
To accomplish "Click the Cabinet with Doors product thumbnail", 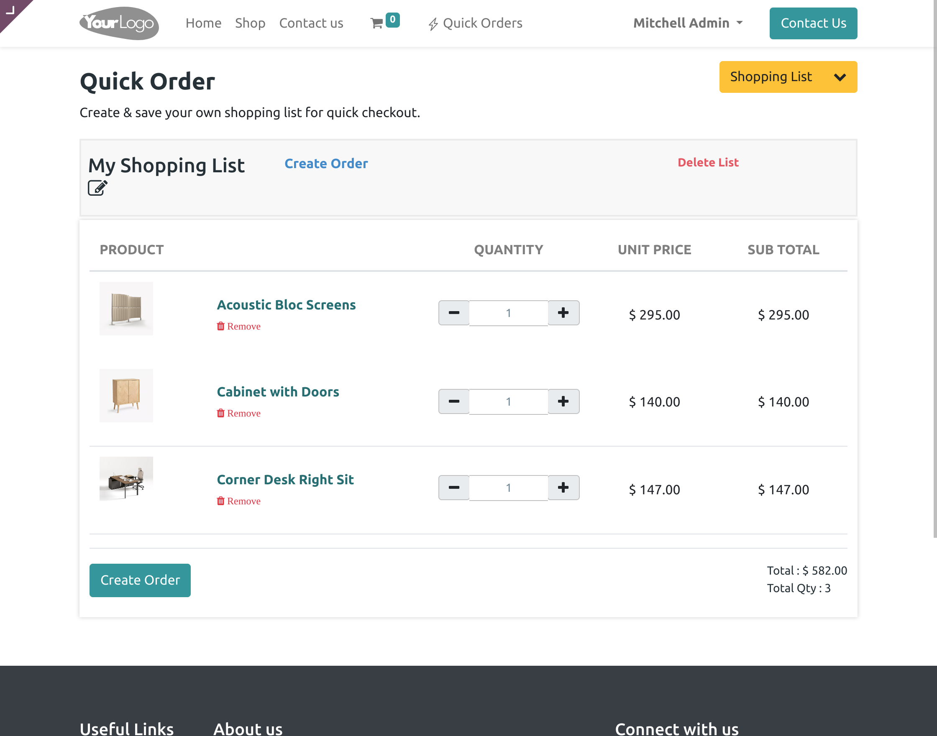I will point(126,395).
